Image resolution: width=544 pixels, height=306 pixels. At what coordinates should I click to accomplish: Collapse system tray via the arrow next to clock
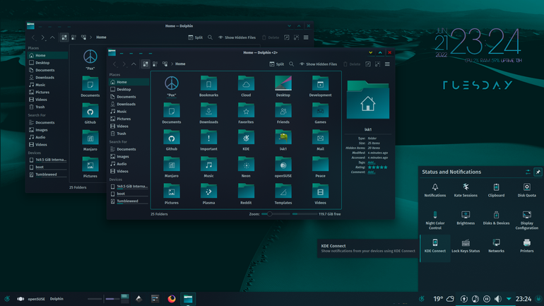pyautogui.click(x=509, y=299)
